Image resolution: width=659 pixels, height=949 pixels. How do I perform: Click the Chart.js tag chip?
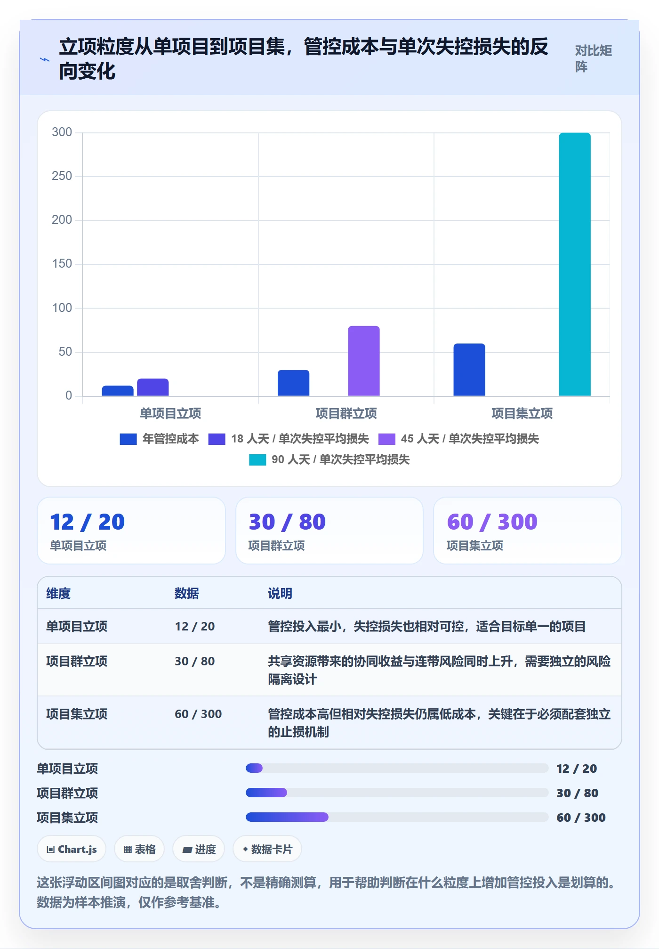[72, 850]
